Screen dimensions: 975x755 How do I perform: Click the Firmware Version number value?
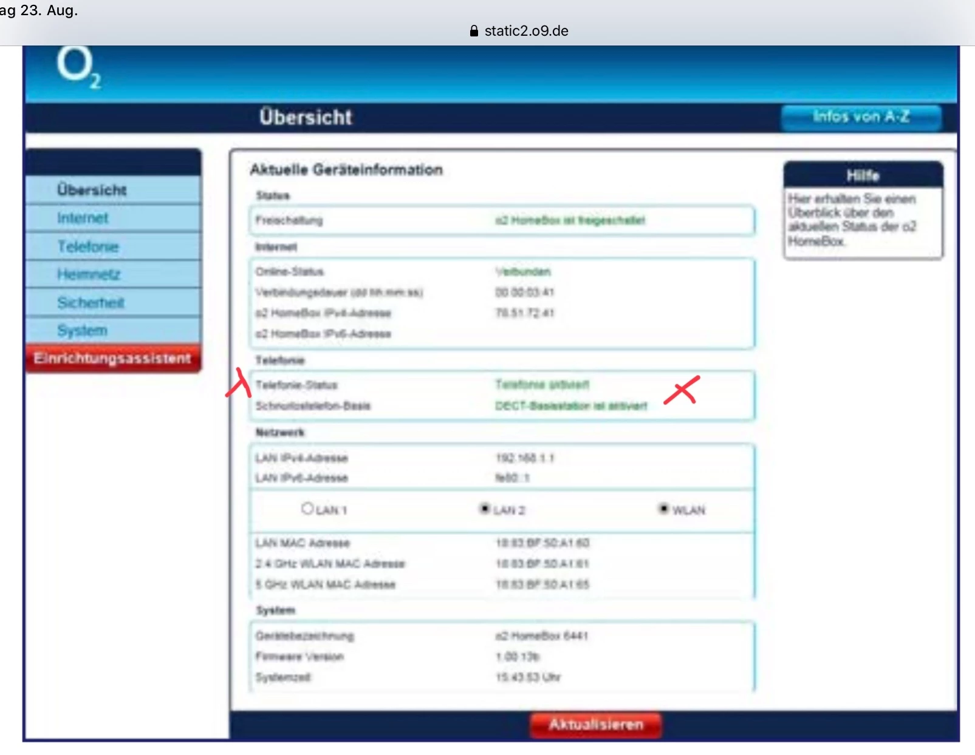point(518,657)
